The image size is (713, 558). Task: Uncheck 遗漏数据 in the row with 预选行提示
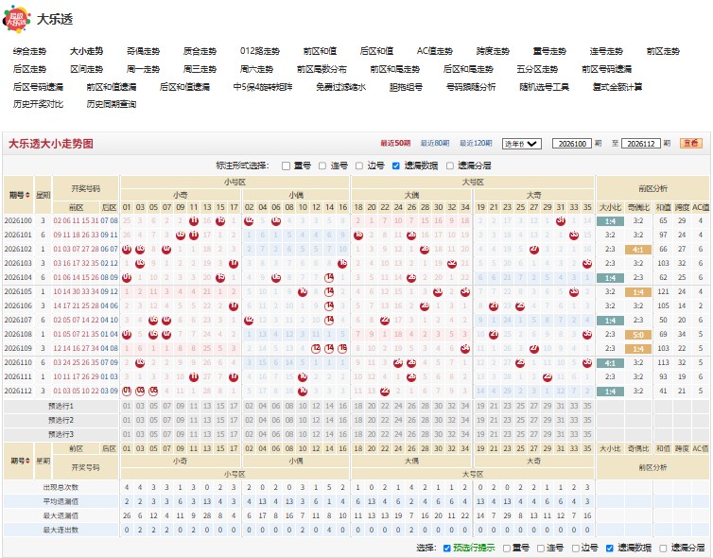click(610, 548)
